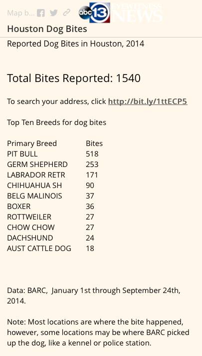Select the Houston Dog Bites title
This screenshot has height=356, width=202.
(x=47, y=29)
